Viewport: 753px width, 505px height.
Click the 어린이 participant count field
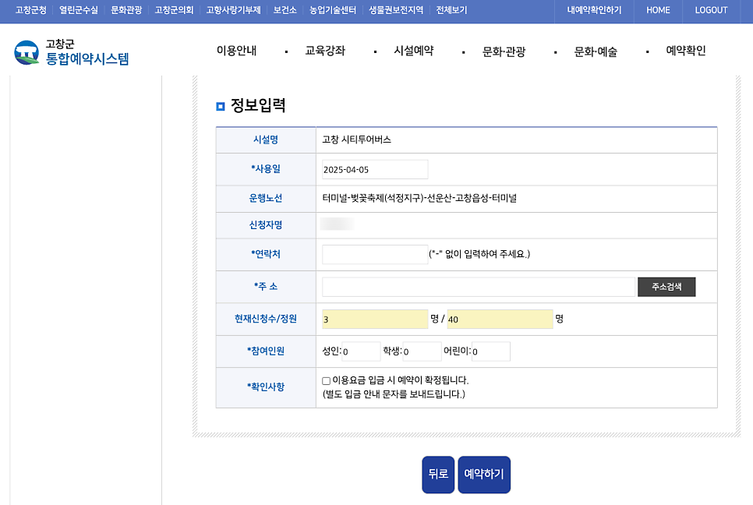coord(491,351)
